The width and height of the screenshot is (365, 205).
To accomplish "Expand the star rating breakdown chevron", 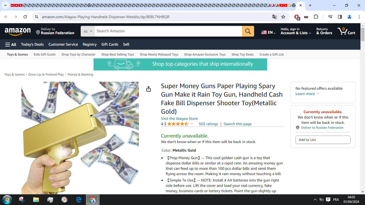I will 192,124.
